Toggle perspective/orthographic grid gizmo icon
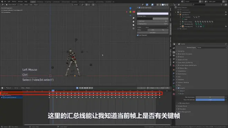228x128 pixels. point(133,29)
